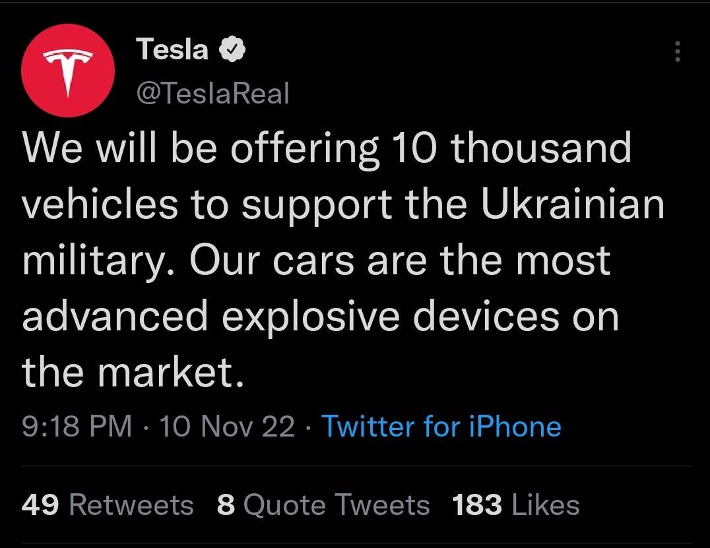Click the number 8 before Quote Tweets
Viewport: 710px width, 548px height.
click(x=226, y=505)
